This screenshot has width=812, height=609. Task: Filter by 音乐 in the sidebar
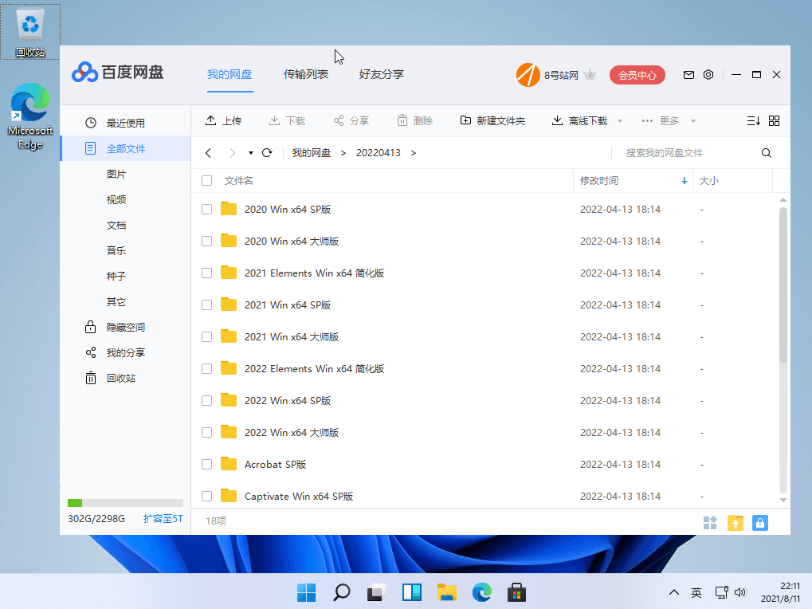click(x=116, y=250)
